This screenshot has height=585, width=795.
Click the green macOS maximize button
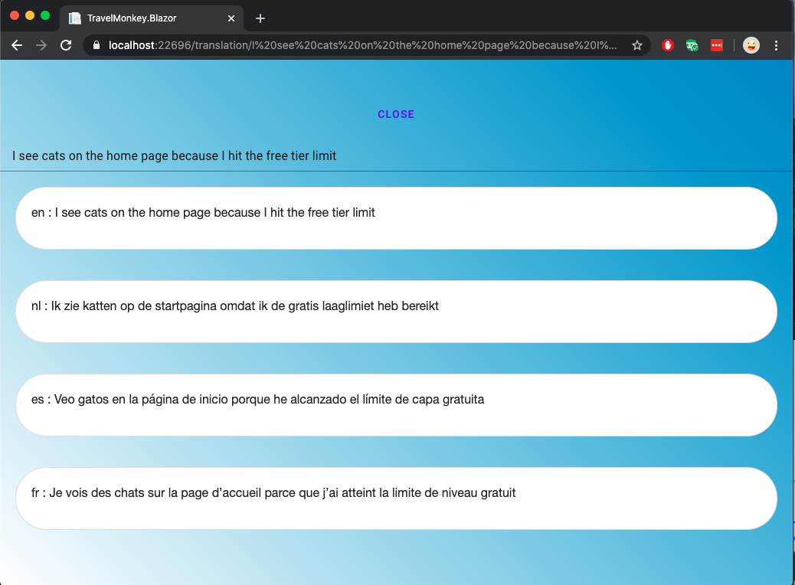point(45,16)
